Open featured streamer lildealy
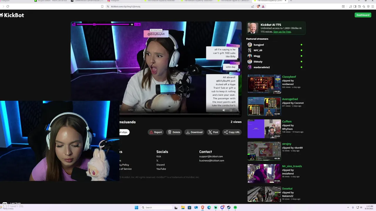Viewport: 376px width, 211px height. point(258,62)
